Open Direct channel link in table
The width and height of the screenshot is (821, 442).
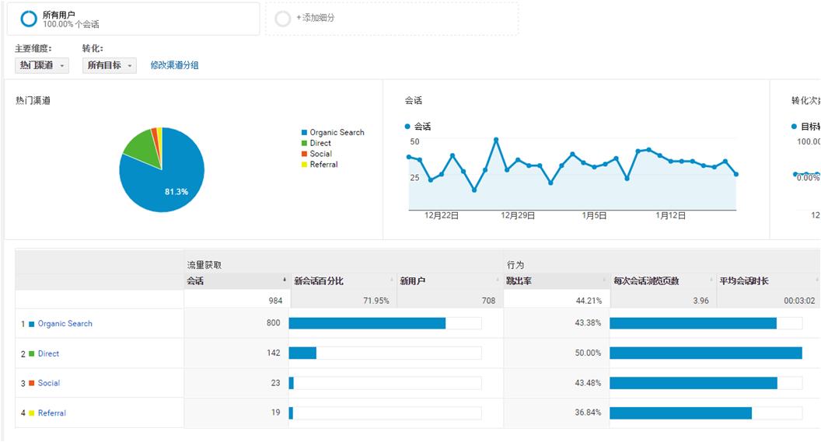pos(48,353)
